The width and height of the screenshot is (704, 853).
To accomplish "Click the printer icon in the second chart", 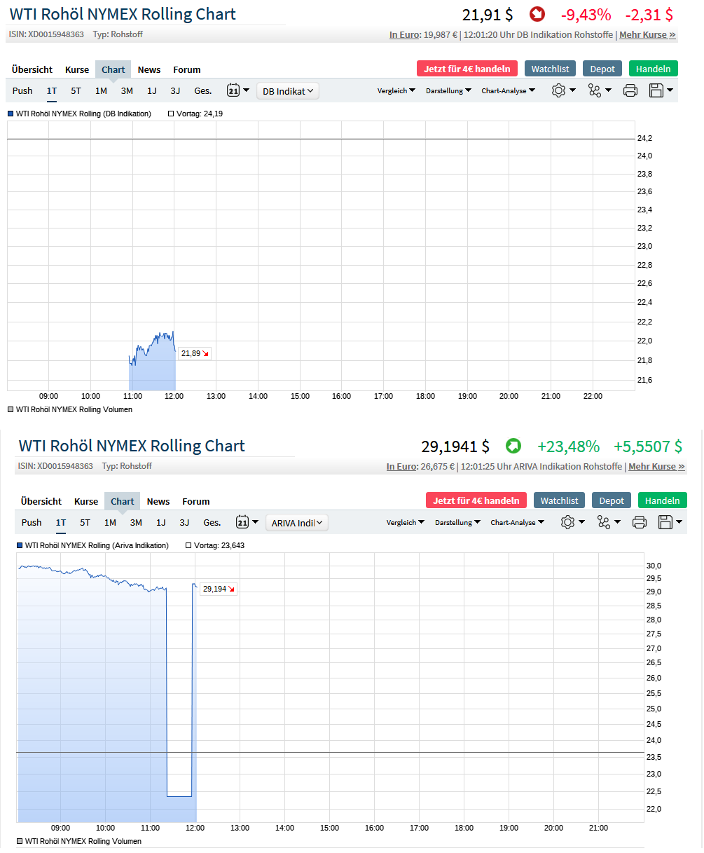I will tap(639, 522).
